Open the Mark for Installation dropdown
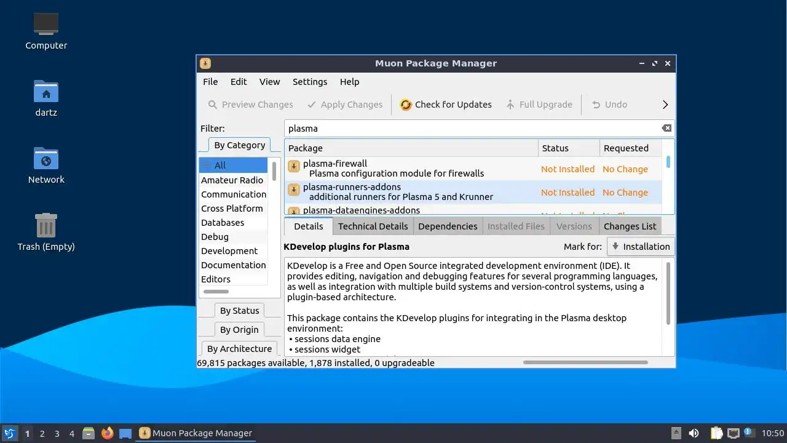The height and width of the screenshot is (443, 787). pyautogui.click(x=641, y=247)
